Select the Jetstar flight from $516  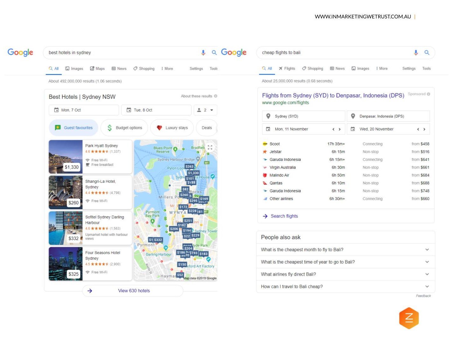coord(346,152)
